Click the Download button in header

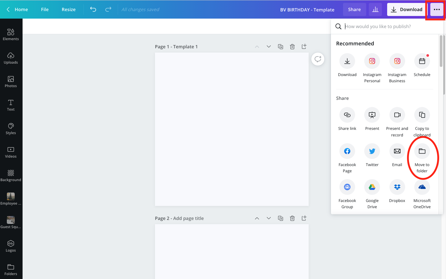[x=407, y=9]
